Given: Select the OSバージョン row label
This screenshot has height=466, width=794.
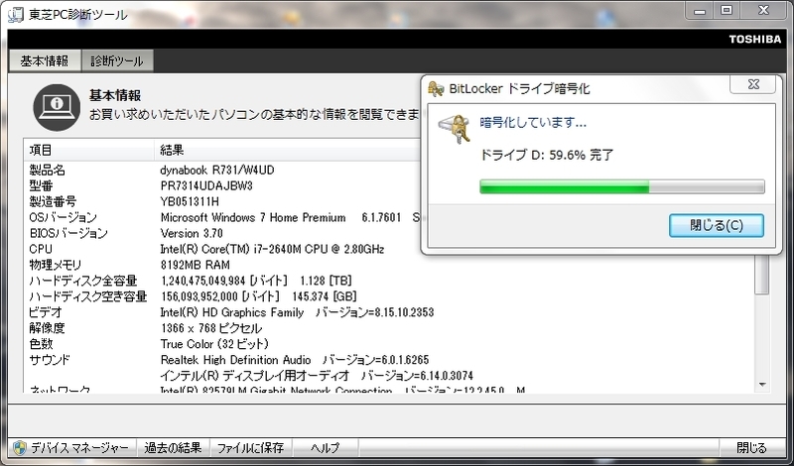Looking at the screenshot, I should click(x=63, y=217).
